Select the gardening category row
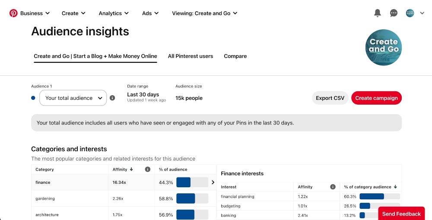Screen dimensions: 432x220 [x=124, y=198]
